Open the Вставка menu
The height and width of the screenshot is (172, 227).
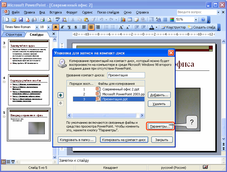56,12
